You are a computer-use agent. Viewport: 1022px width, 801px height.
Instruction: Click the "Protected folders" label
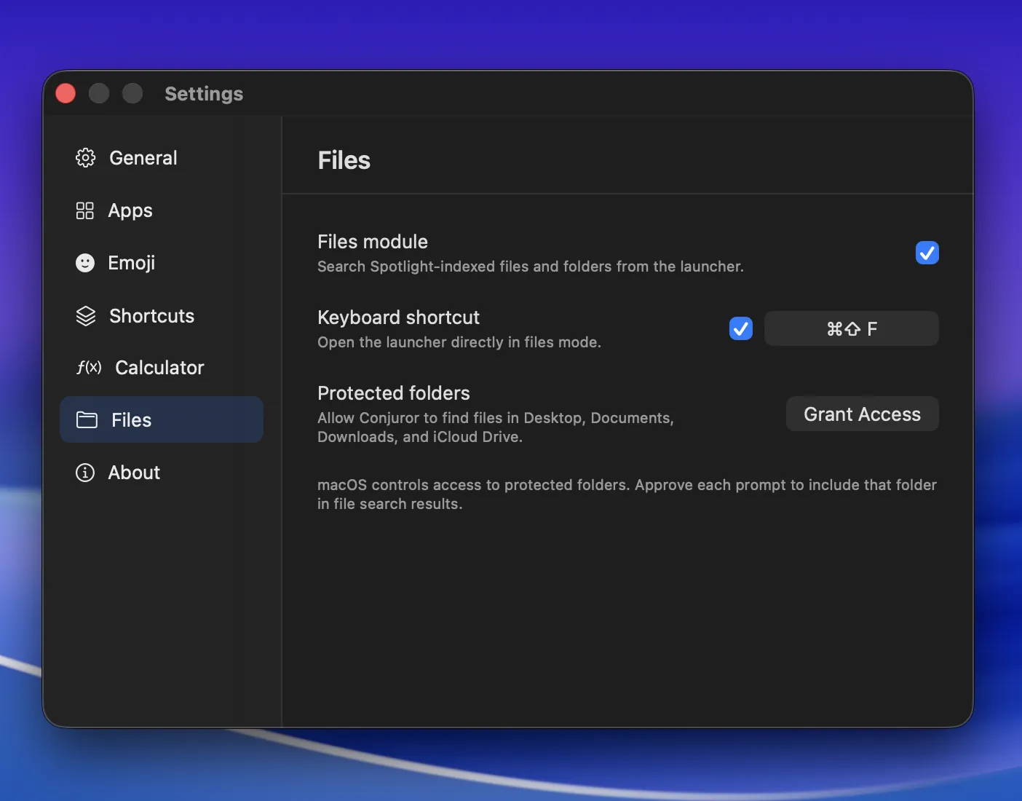pyautogui.click(x=394, y=393)
